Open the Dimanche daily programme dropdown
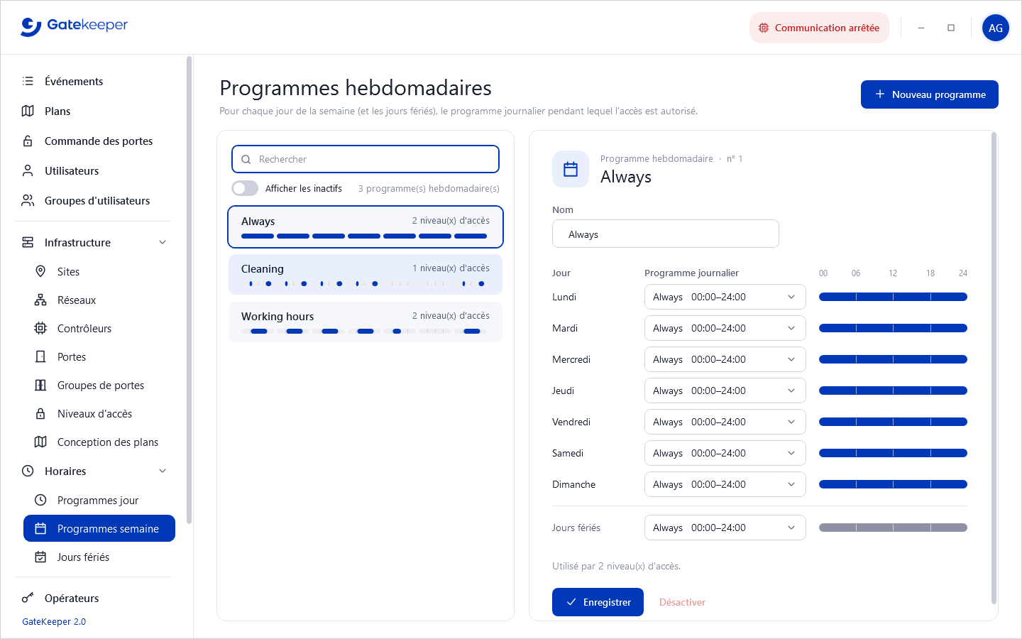This screenshot has height=639, width=1022. [725, 484]
